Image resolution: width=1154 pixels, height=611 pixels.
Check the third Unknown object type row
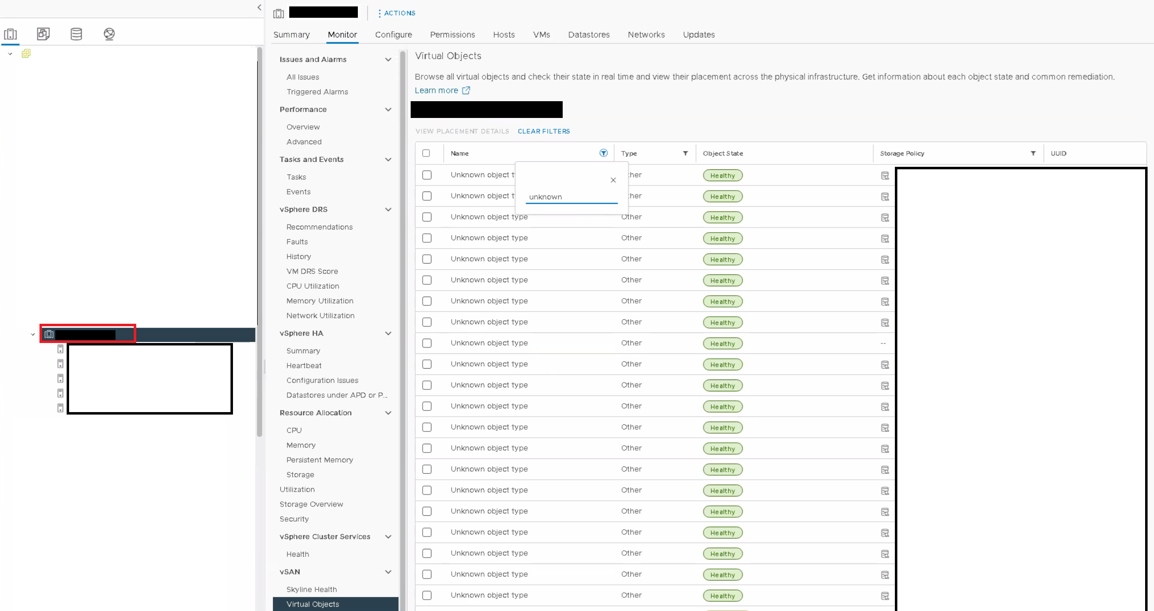(427, 217)
